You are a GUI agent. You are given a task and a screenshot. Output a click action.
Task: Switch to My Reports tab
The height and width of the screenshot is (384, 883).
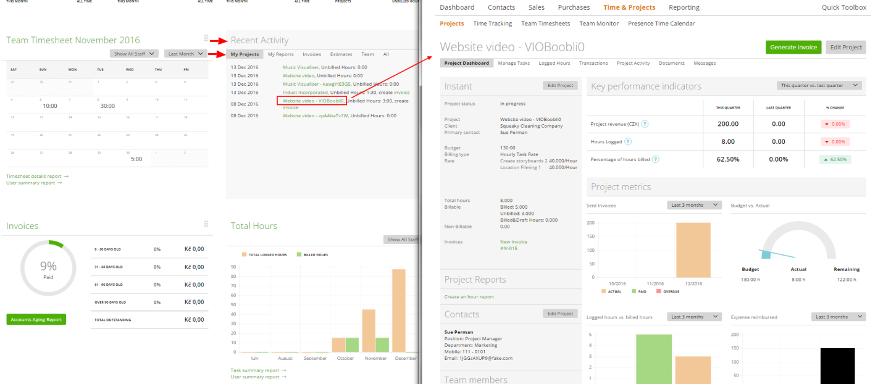pos(280,54)
